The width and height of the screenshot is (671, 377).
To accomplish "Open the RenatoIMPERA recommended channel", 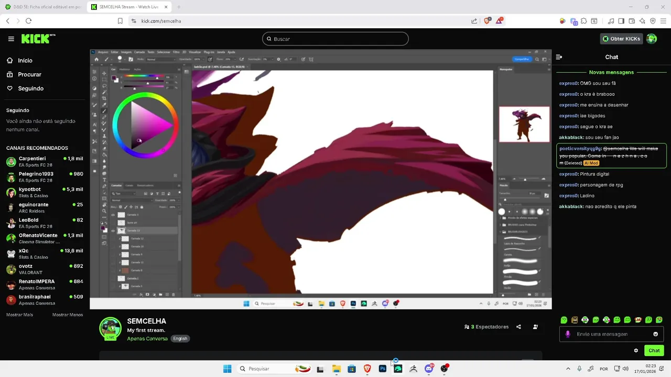I will (45, 284).
